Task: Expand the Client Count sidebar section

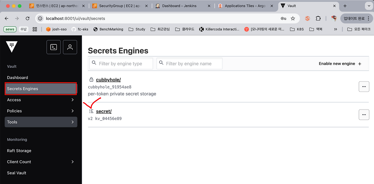Action: [x=41, y=162]
